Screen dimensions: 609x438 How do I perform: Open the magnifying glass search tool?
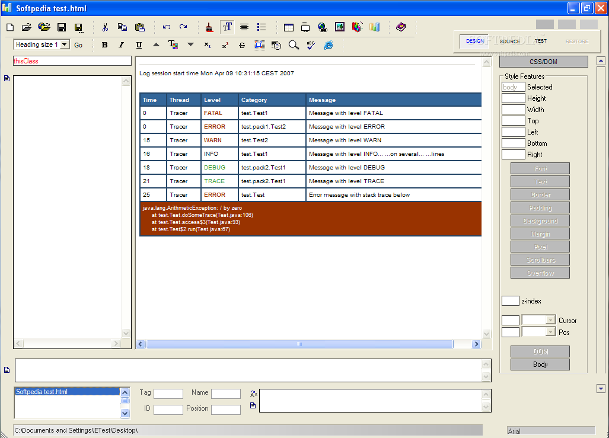click(x=294, y=45)
